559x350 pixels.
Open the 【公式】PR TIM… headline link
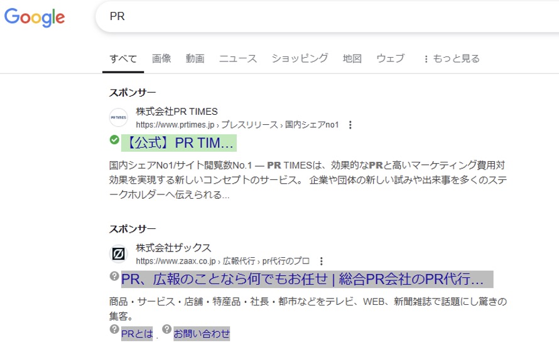tap(179, 143)
